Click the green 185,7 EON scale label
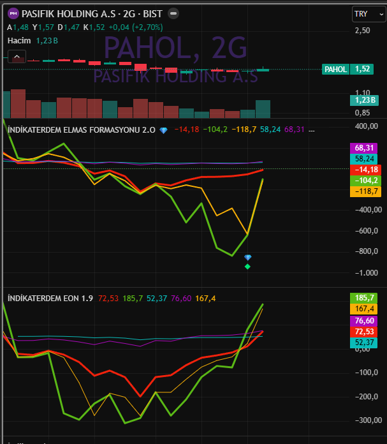The image size is (387, 444). [364, 298]
